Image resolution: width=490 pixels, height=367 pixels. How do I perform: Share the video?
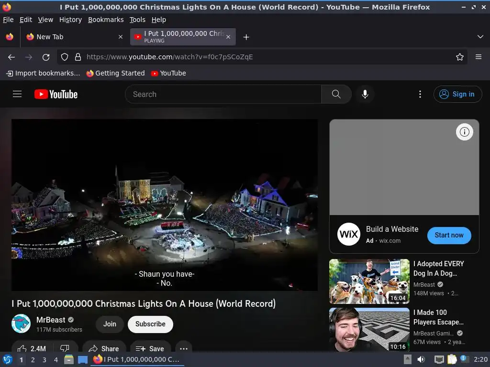(104, 348)
